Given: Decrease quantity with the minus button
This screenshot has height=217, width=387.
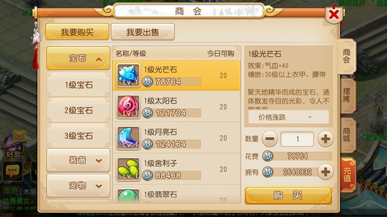Looking at the screenshot, I should (x=270, y=139).
